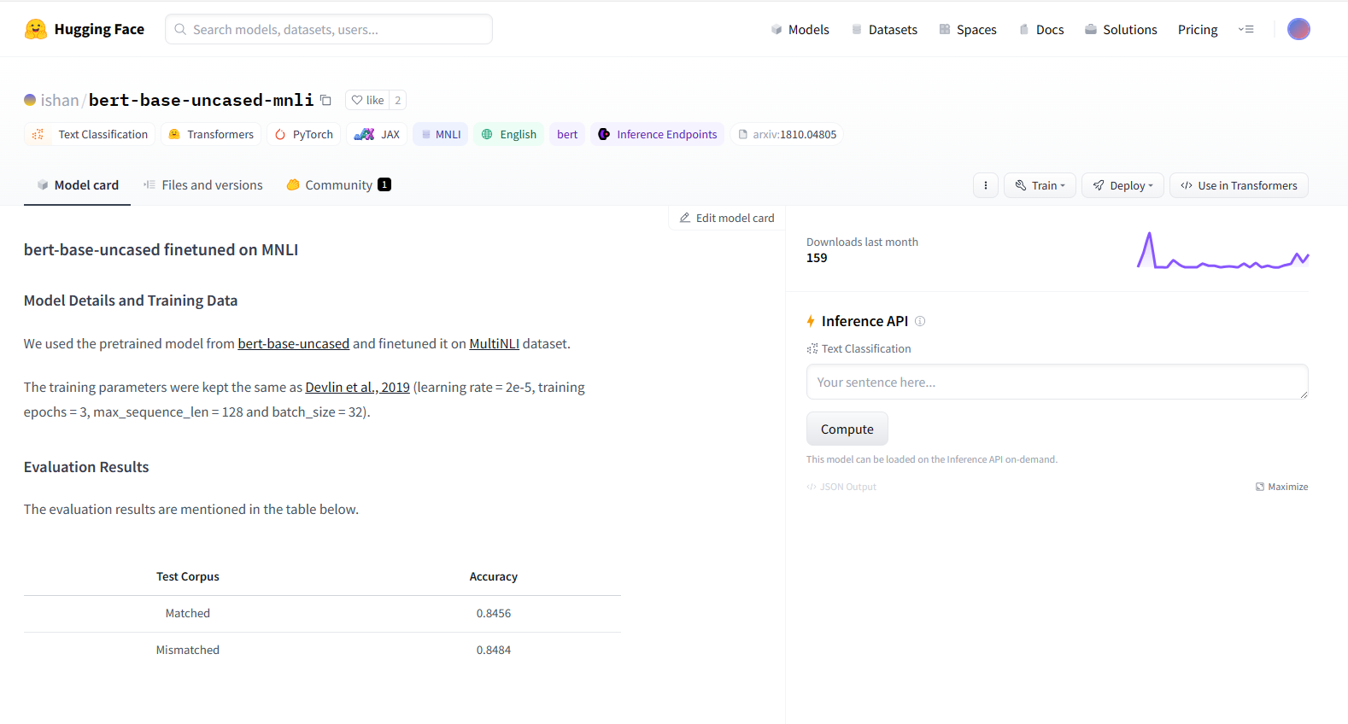Open the bert-base-uncased link
The height and width of the screenshot is (724, 1348).
pos(294,343)
